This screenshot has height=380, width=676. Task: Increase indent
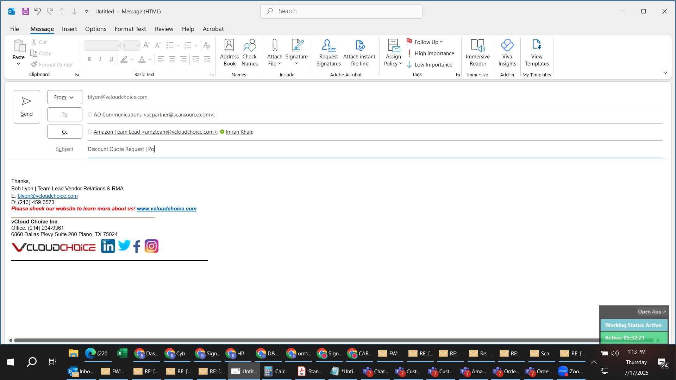[207, 59]
